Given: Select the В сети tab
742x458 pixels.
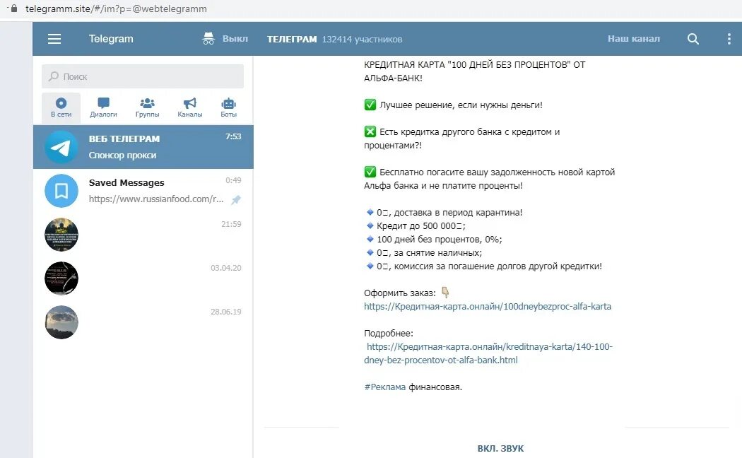Looking at the screenshot, I should coord(61,107).
